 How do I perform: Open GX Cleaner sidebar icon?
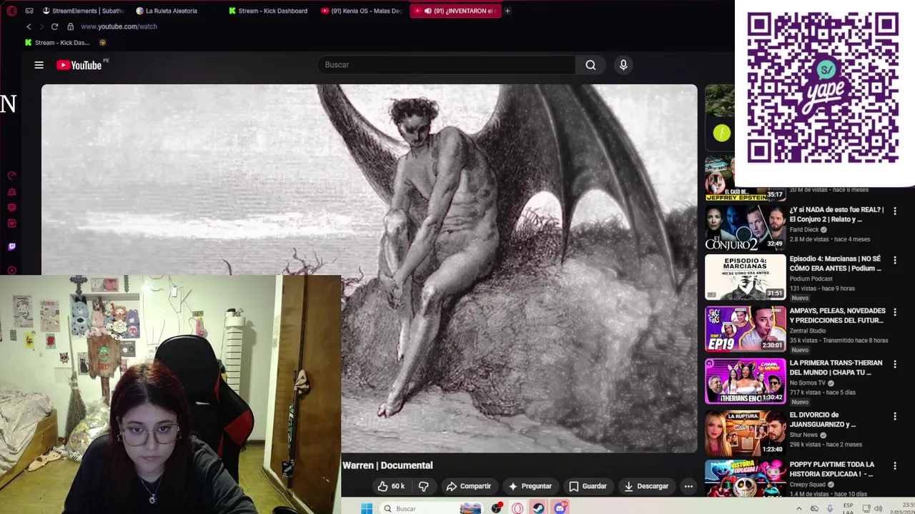tap(11, 192)
